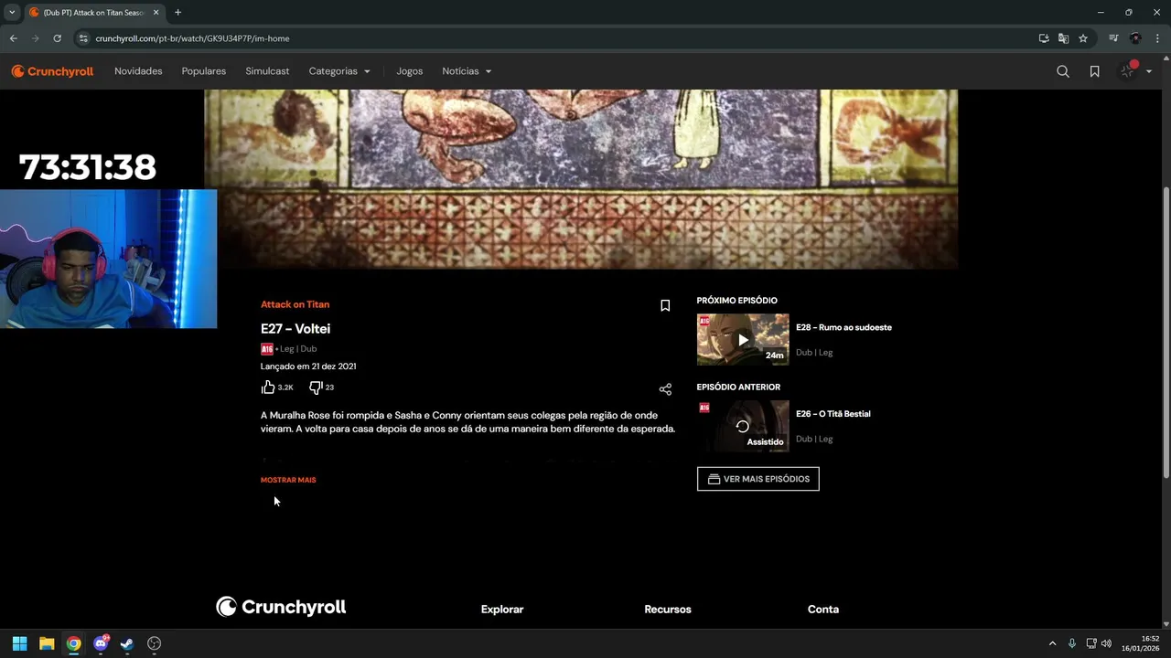Play next episode E28 thumbnail

743,340
